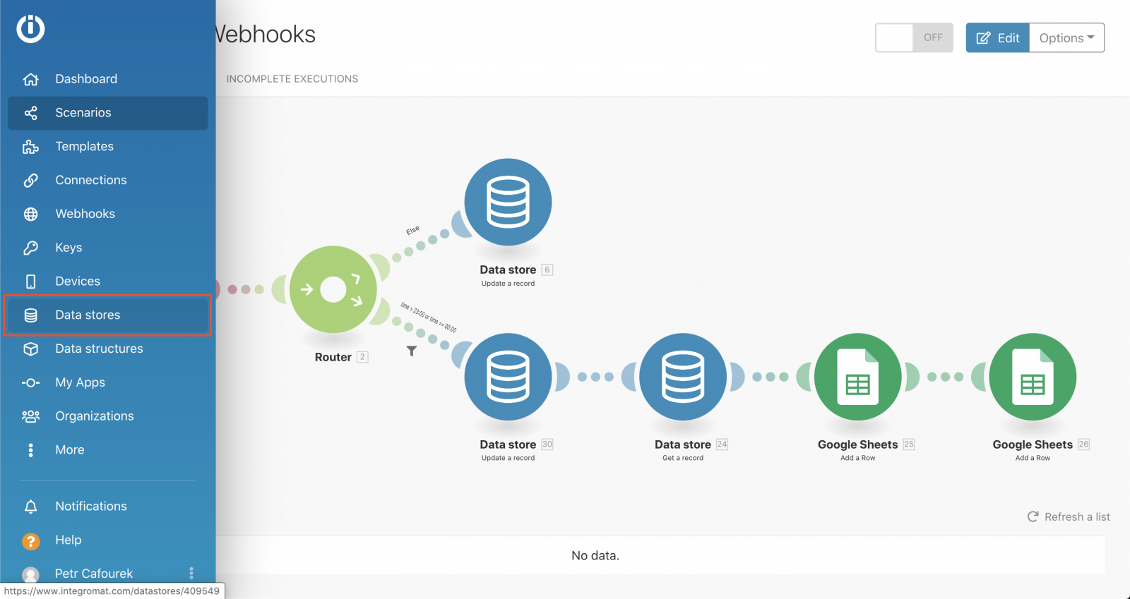Open Data stores menu item

(x=107, y=315)
